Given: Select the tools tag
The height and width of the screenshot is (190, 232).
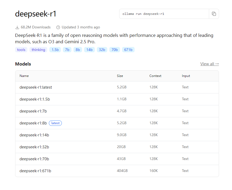Looking at the screenshot, I should 21,50.
